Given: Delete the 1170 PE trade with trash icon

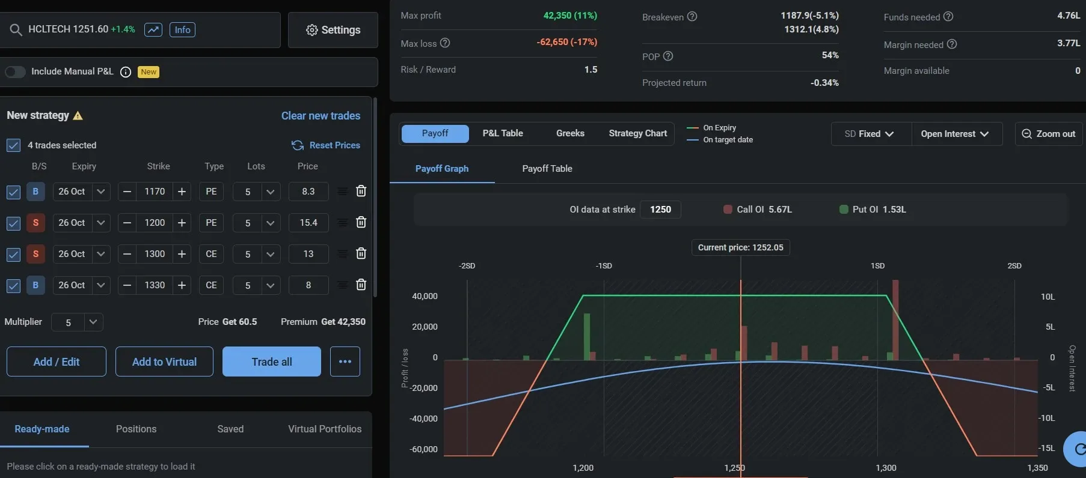Looking at the screenshot, I should [361, 191].
